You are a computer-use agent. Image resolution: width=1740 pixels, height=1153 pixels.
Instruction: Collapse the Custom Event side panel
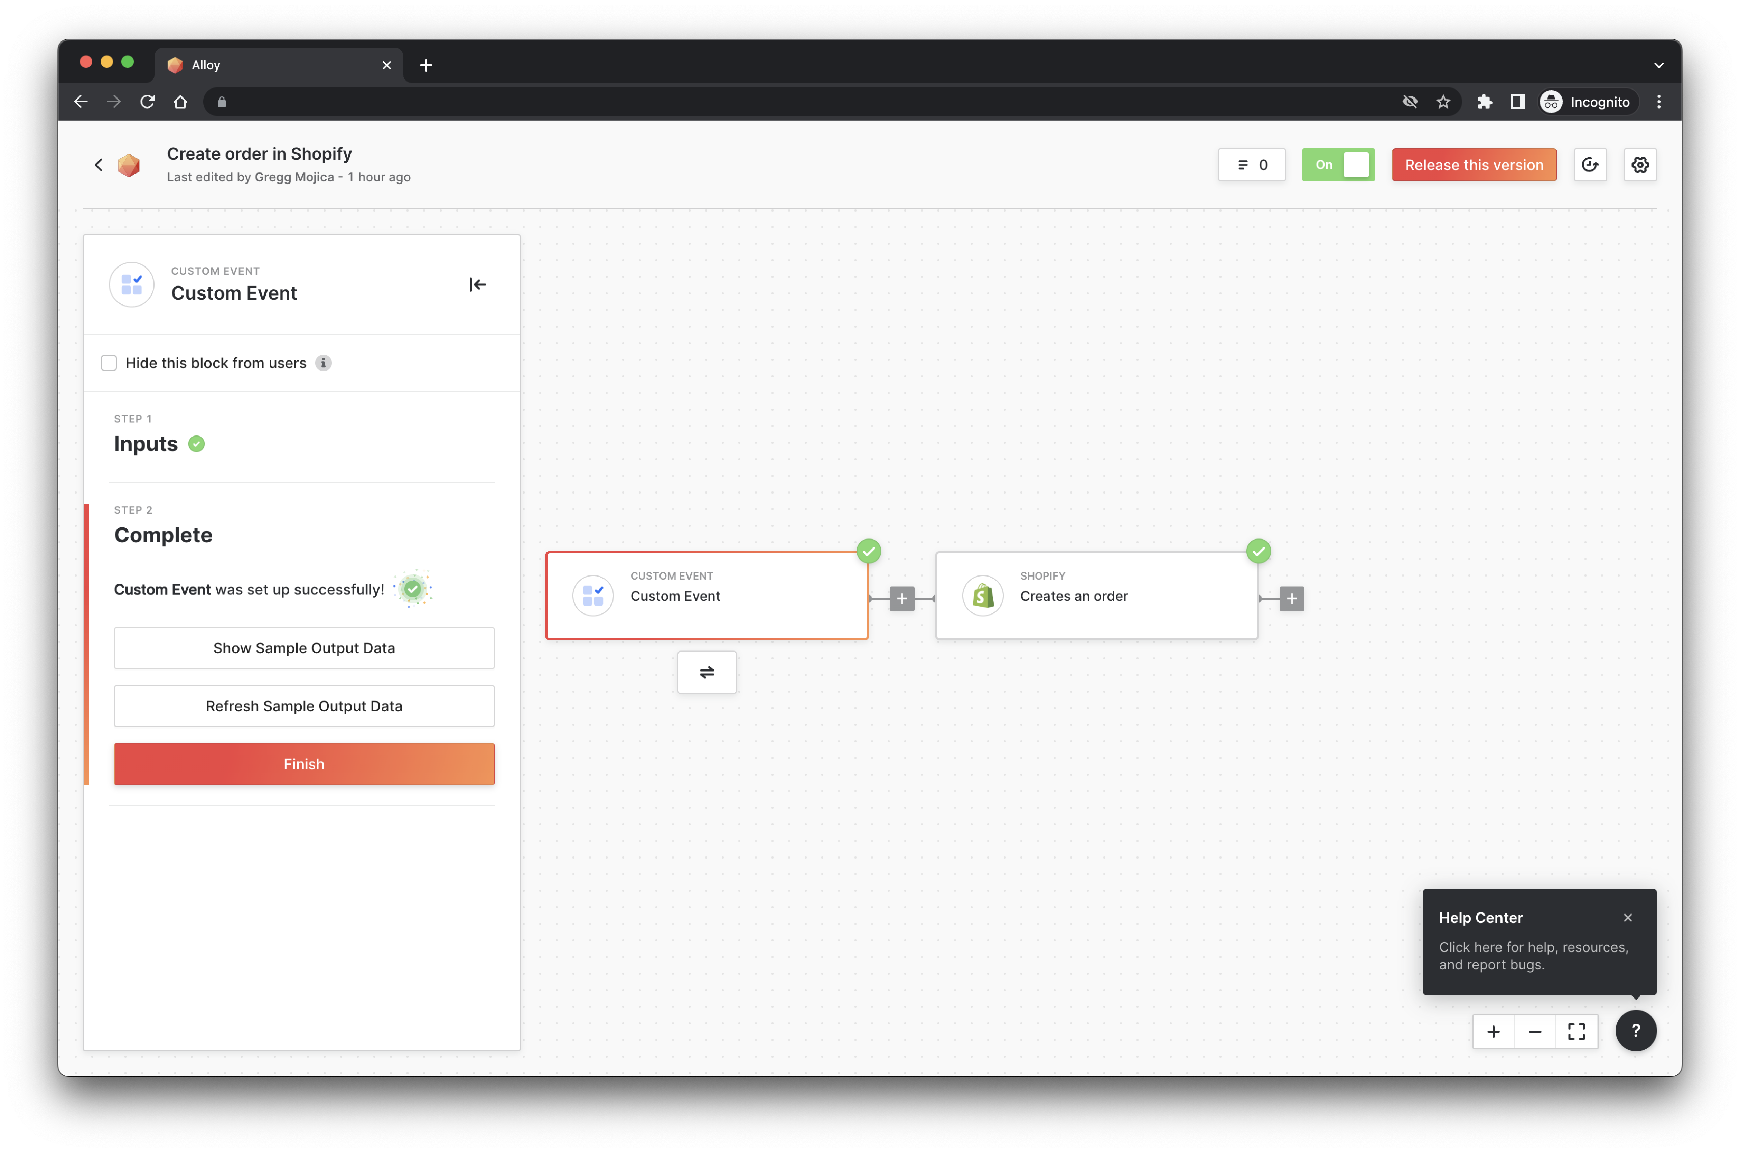click(x=477, y=284)
